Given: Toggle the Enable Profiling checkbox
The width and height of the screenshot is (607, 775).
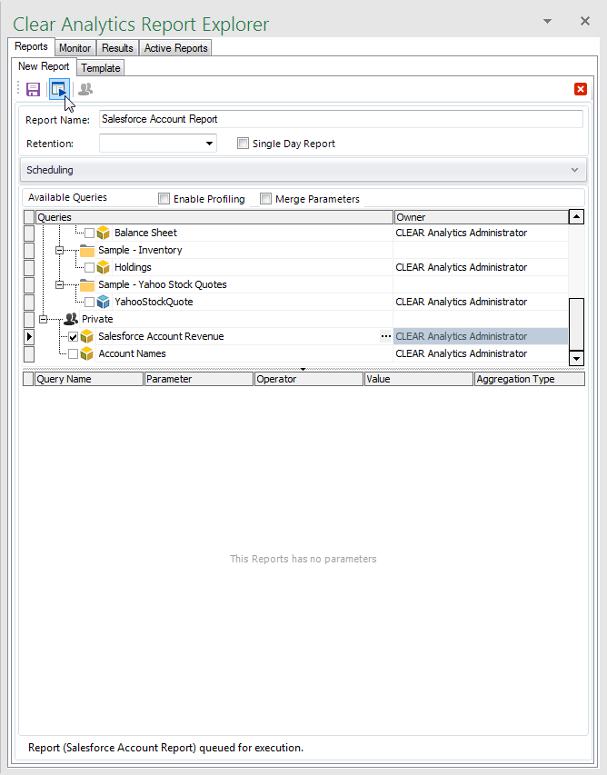Looking at the screenshot, I should [x=164, y=199].
